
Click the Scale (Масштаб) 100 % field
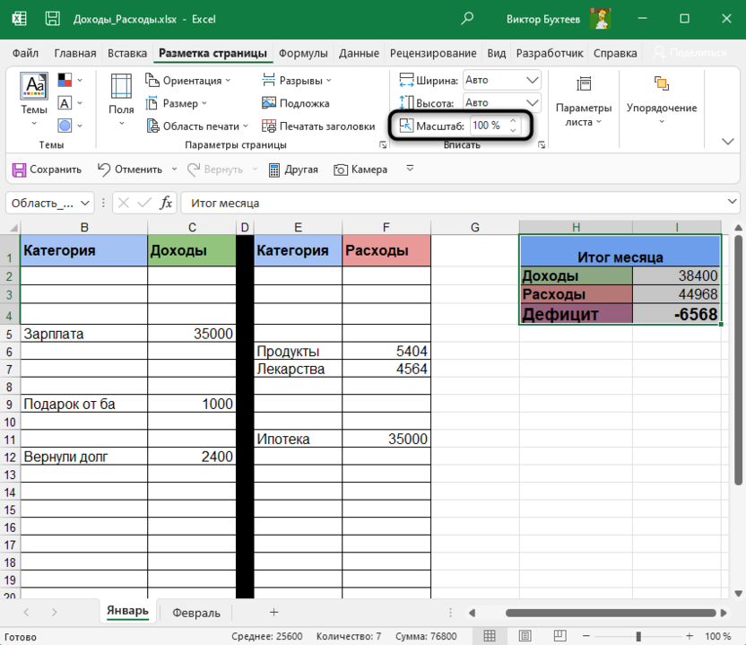tap(488, 126)
